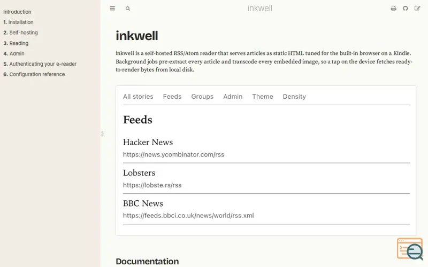Click the browser search overlay icon at bottom right
This screenshot has height=267, width=428.
(x=410, y=249)
